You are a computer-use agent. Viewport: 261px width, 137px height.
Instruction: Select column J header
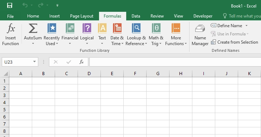click(x=227, y=74)
